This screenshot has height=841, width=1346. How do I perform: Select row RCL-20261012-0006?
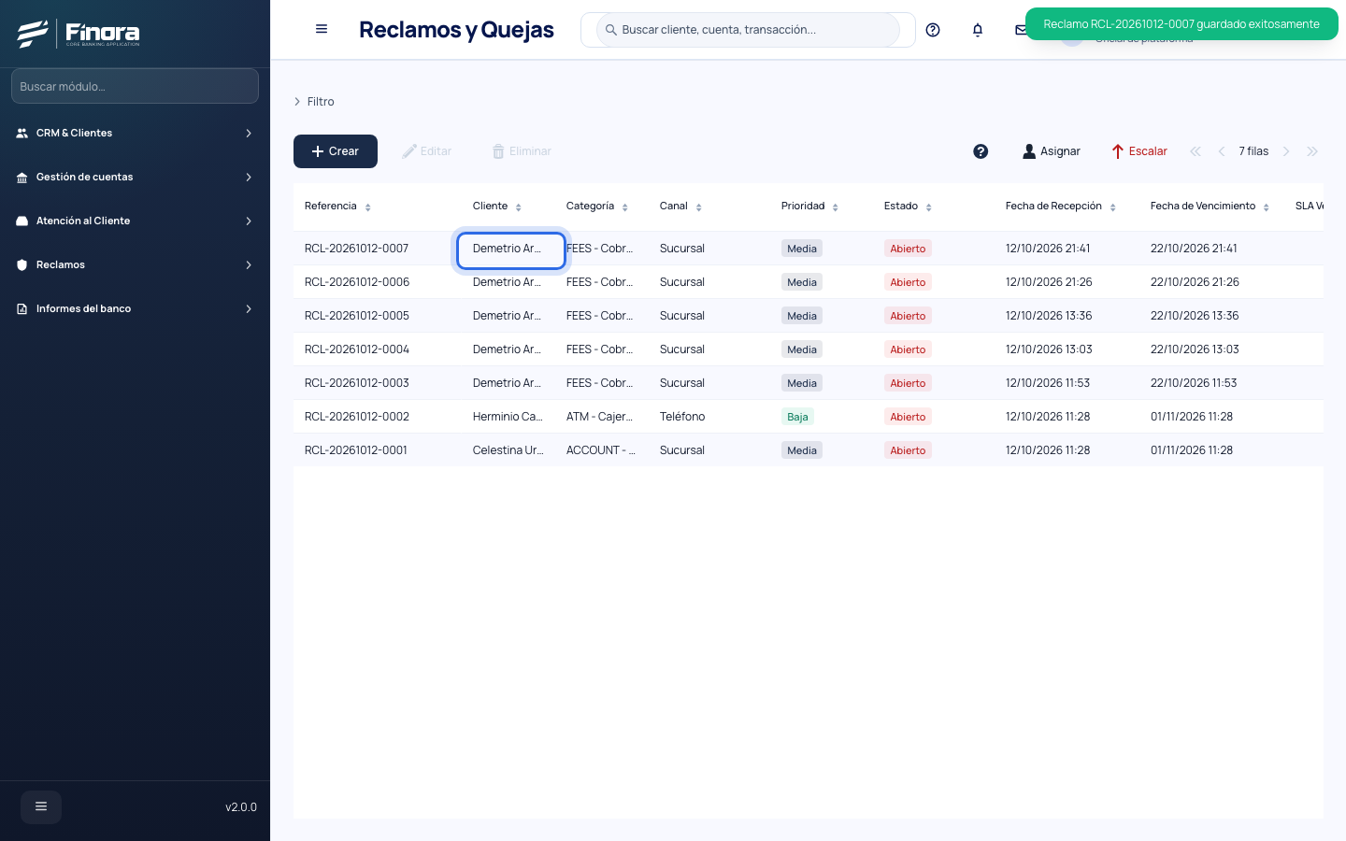809,282
